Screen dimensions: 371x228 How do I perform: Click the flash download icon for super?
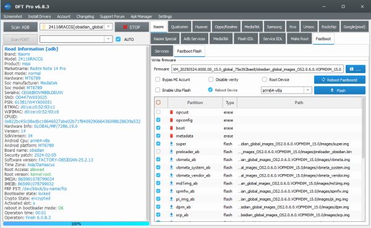pos(171,144)
